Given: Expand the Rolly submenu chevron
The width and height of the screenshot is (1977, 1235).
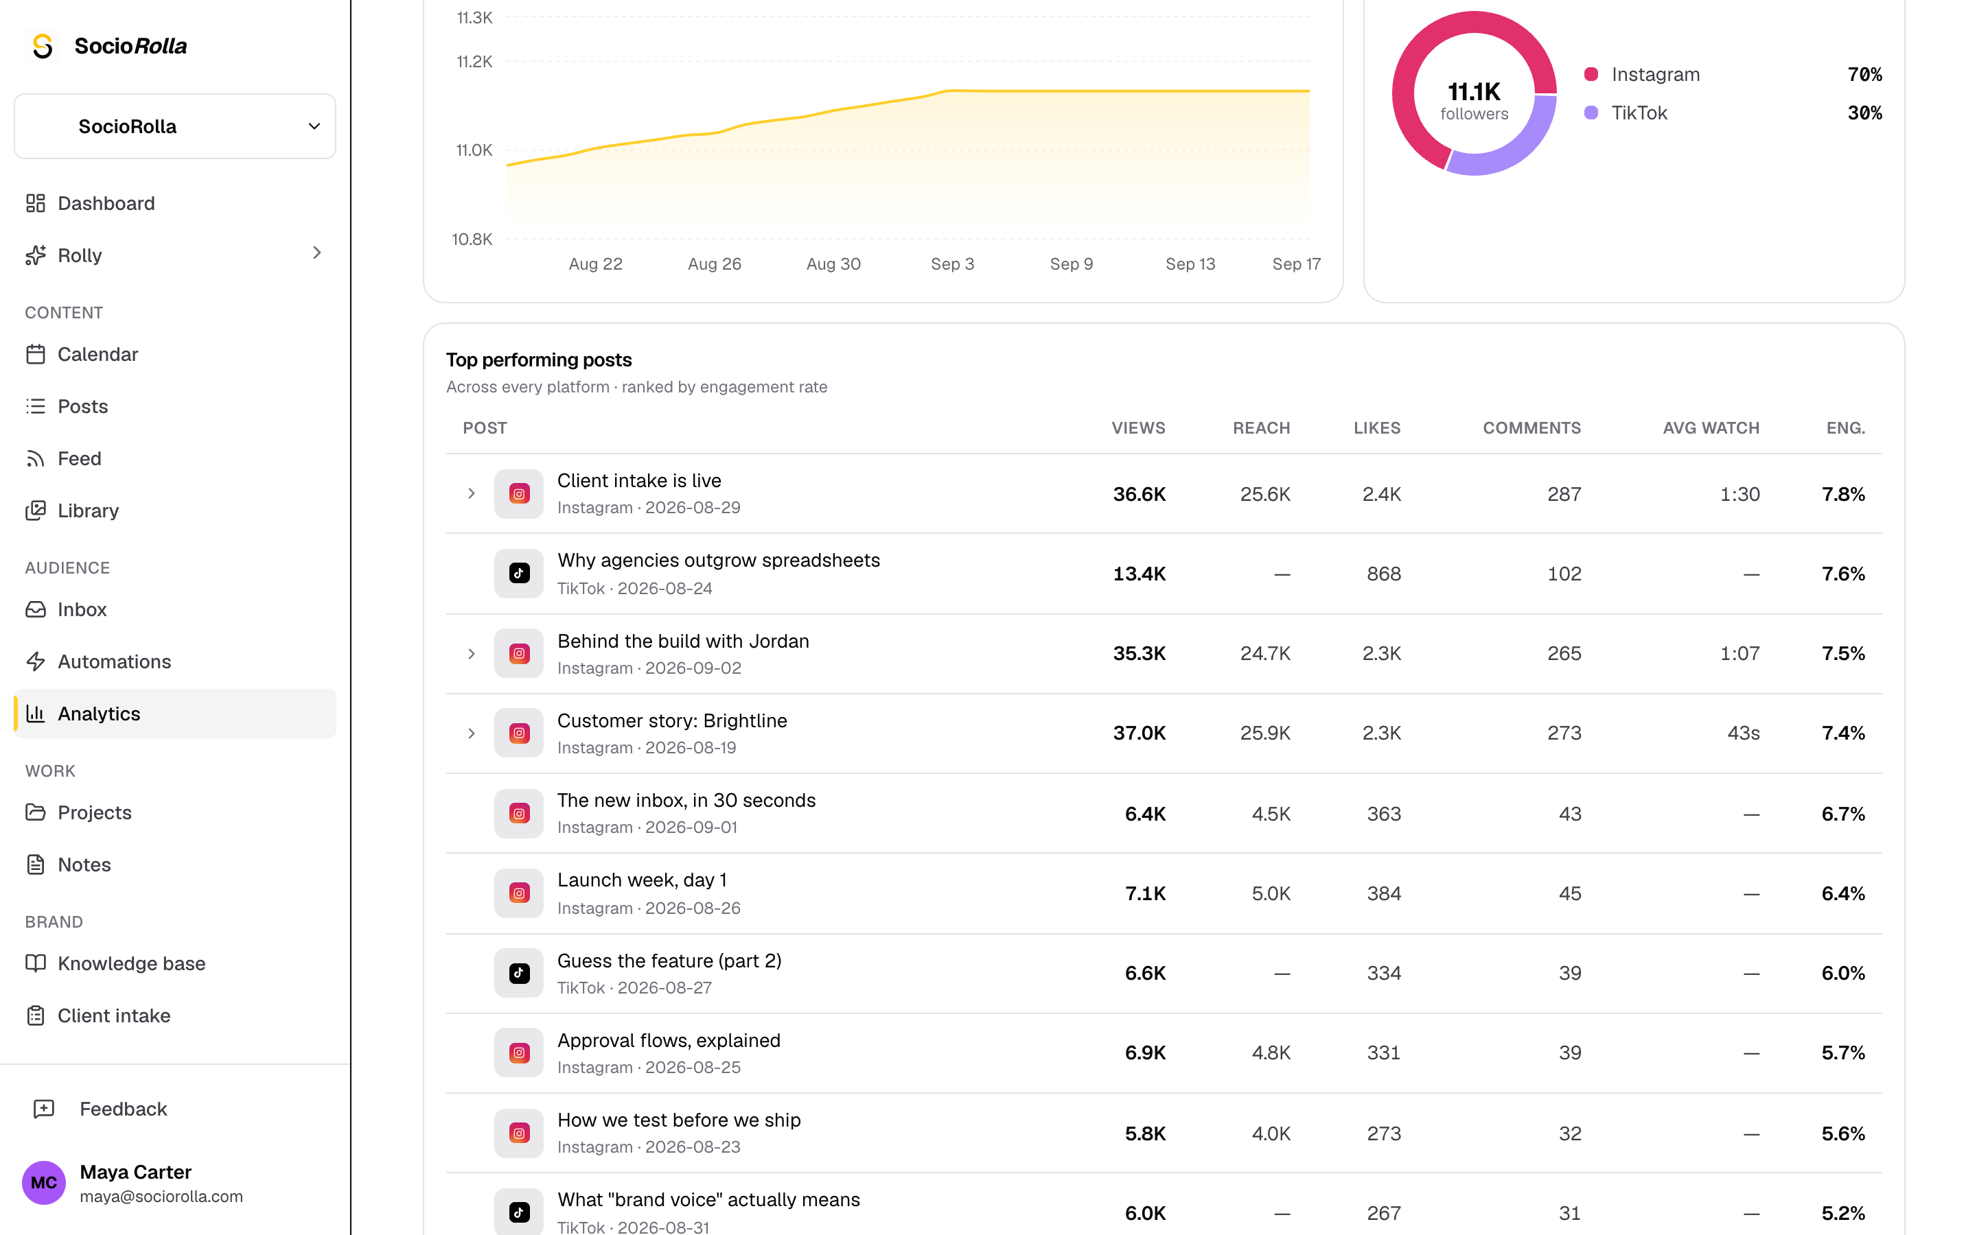Looking at the screenshot, I should click(x=317, y=253).
